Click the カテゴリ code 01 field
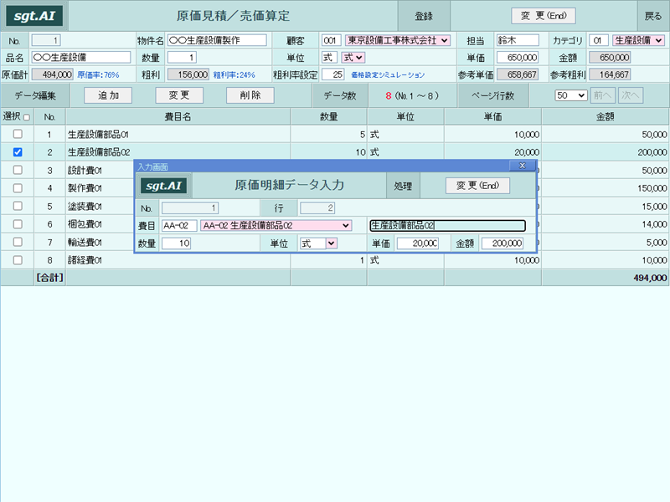670x502 pixels. pos(599,40)
